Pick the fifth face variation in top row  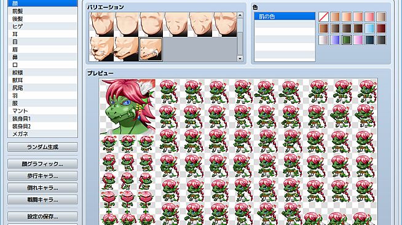click(x=200, y=25)
